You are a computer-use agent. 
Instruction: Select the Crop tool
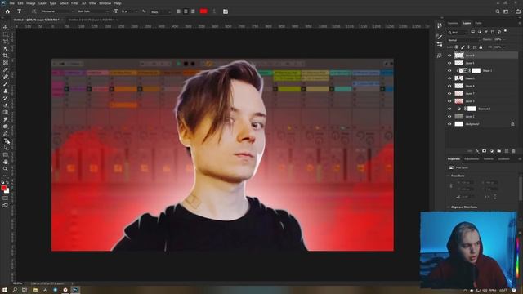tap(6, 56)
